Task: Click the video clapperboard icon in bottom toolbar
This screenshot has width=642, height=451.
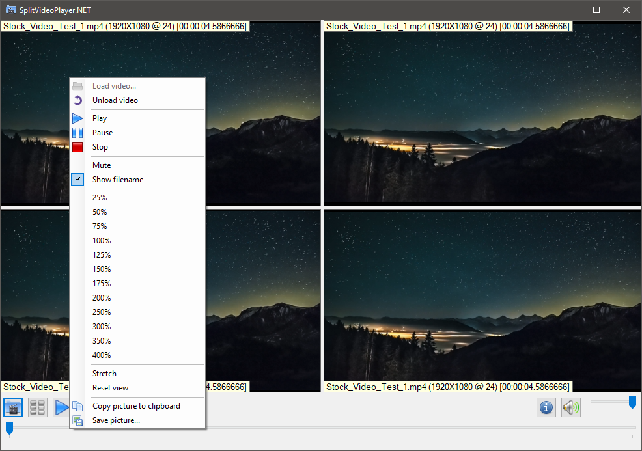Action: pos(13,407)
